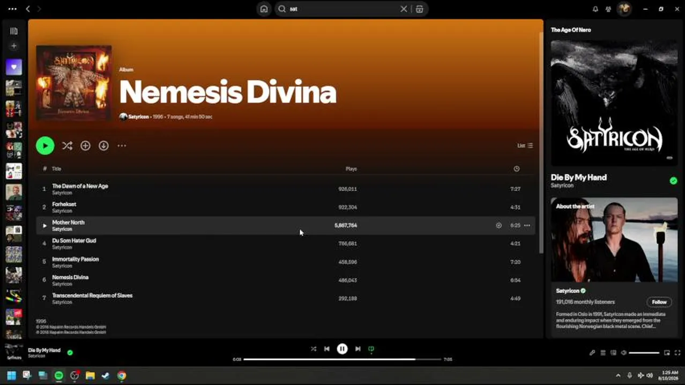This screenshot has height=385, width=685.
Task: Open more options for the album
Action: click(x=122, y=145)
